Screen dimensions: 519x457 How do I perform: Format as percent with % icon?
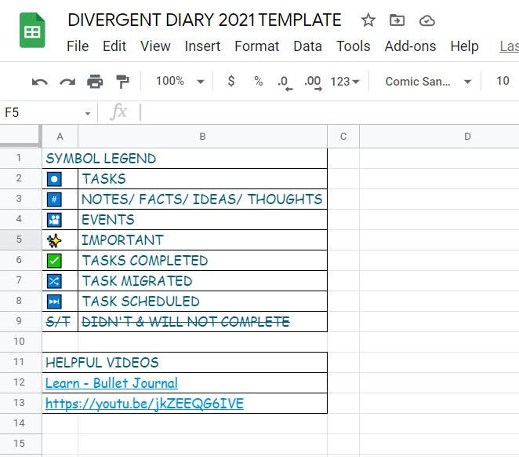click(x=259, y=81)
